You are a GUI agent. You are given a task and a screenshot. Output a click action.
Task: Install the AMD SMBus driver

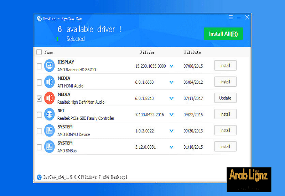pos(226,146)
